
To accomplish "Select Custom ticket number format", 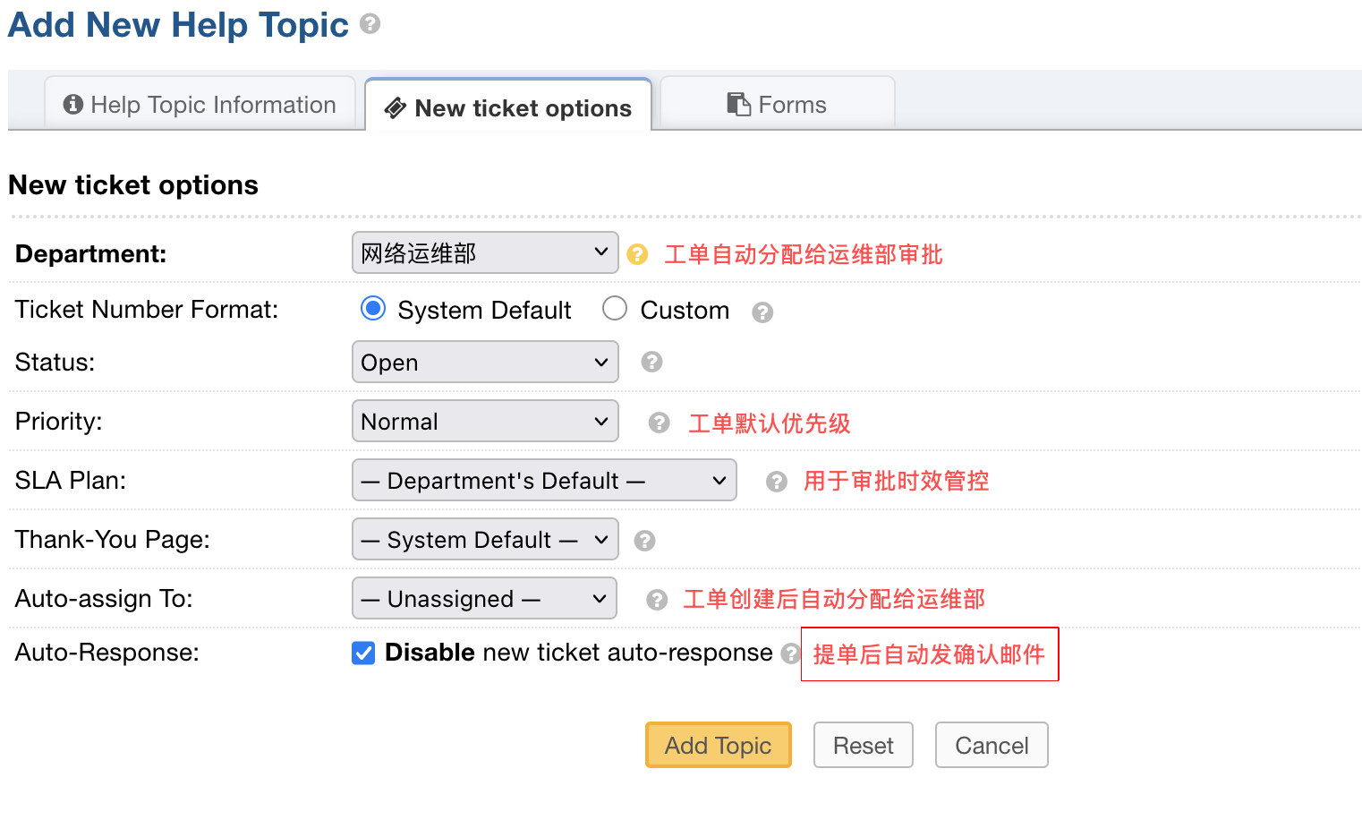I will point(615,309).
